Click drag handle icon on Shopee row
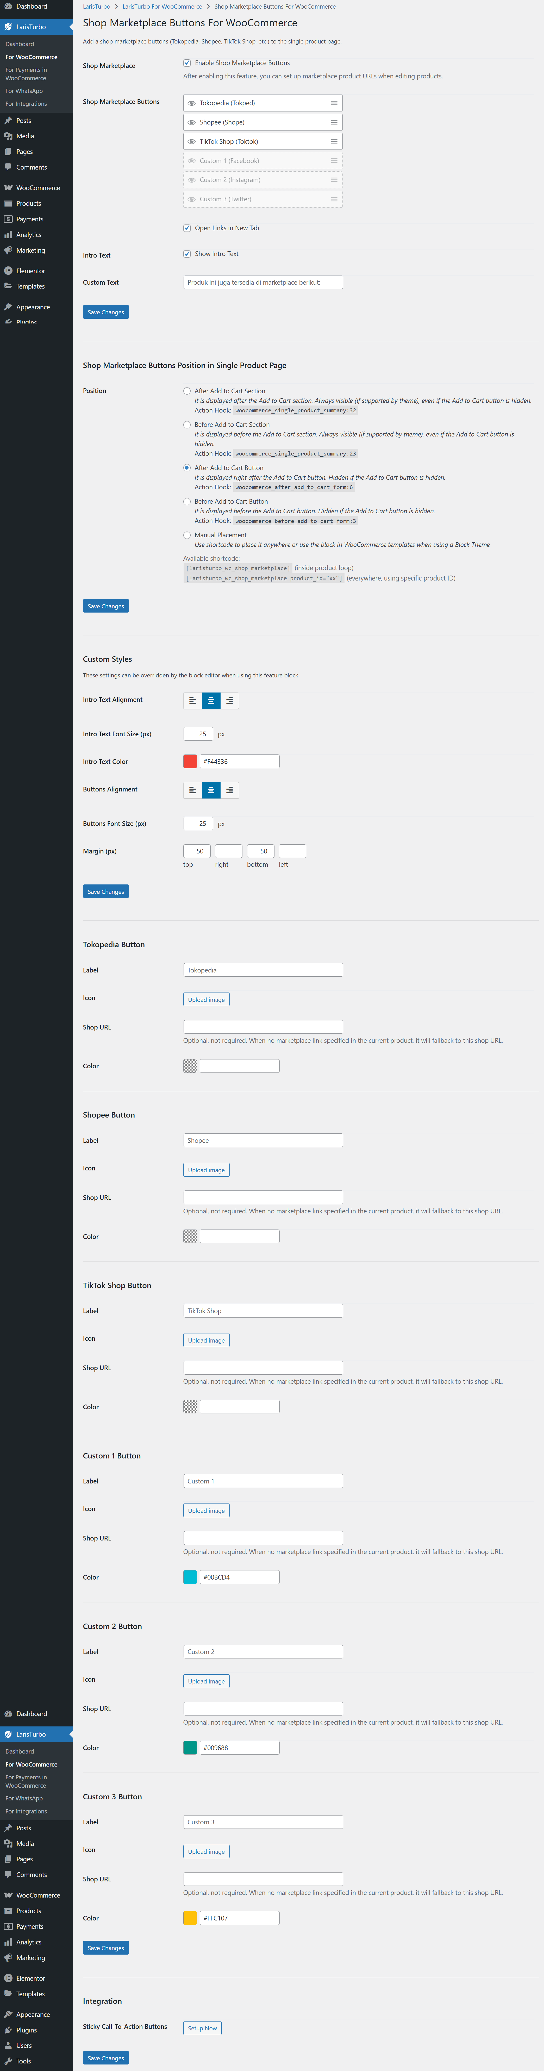Screen dimensions: 544x2071 click(334, 122)
